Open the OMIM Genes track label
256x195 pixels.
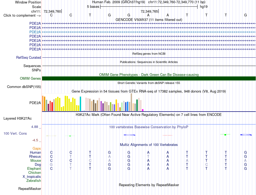coord(30,79)
